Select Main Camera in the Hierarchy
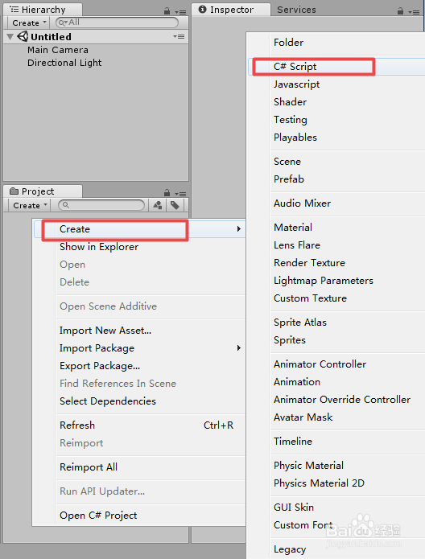The width and height of the screenshot is (425, 559). [58, 50]
